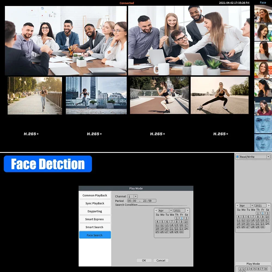Open the Read/Write dropdown list
This screenshot has height=272, width=272.
268,157
